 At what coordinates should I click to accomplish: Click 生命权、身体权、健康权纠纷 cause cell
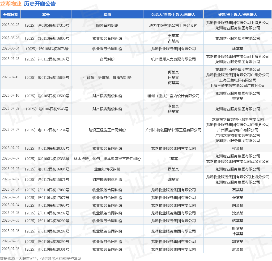point(107,78)
